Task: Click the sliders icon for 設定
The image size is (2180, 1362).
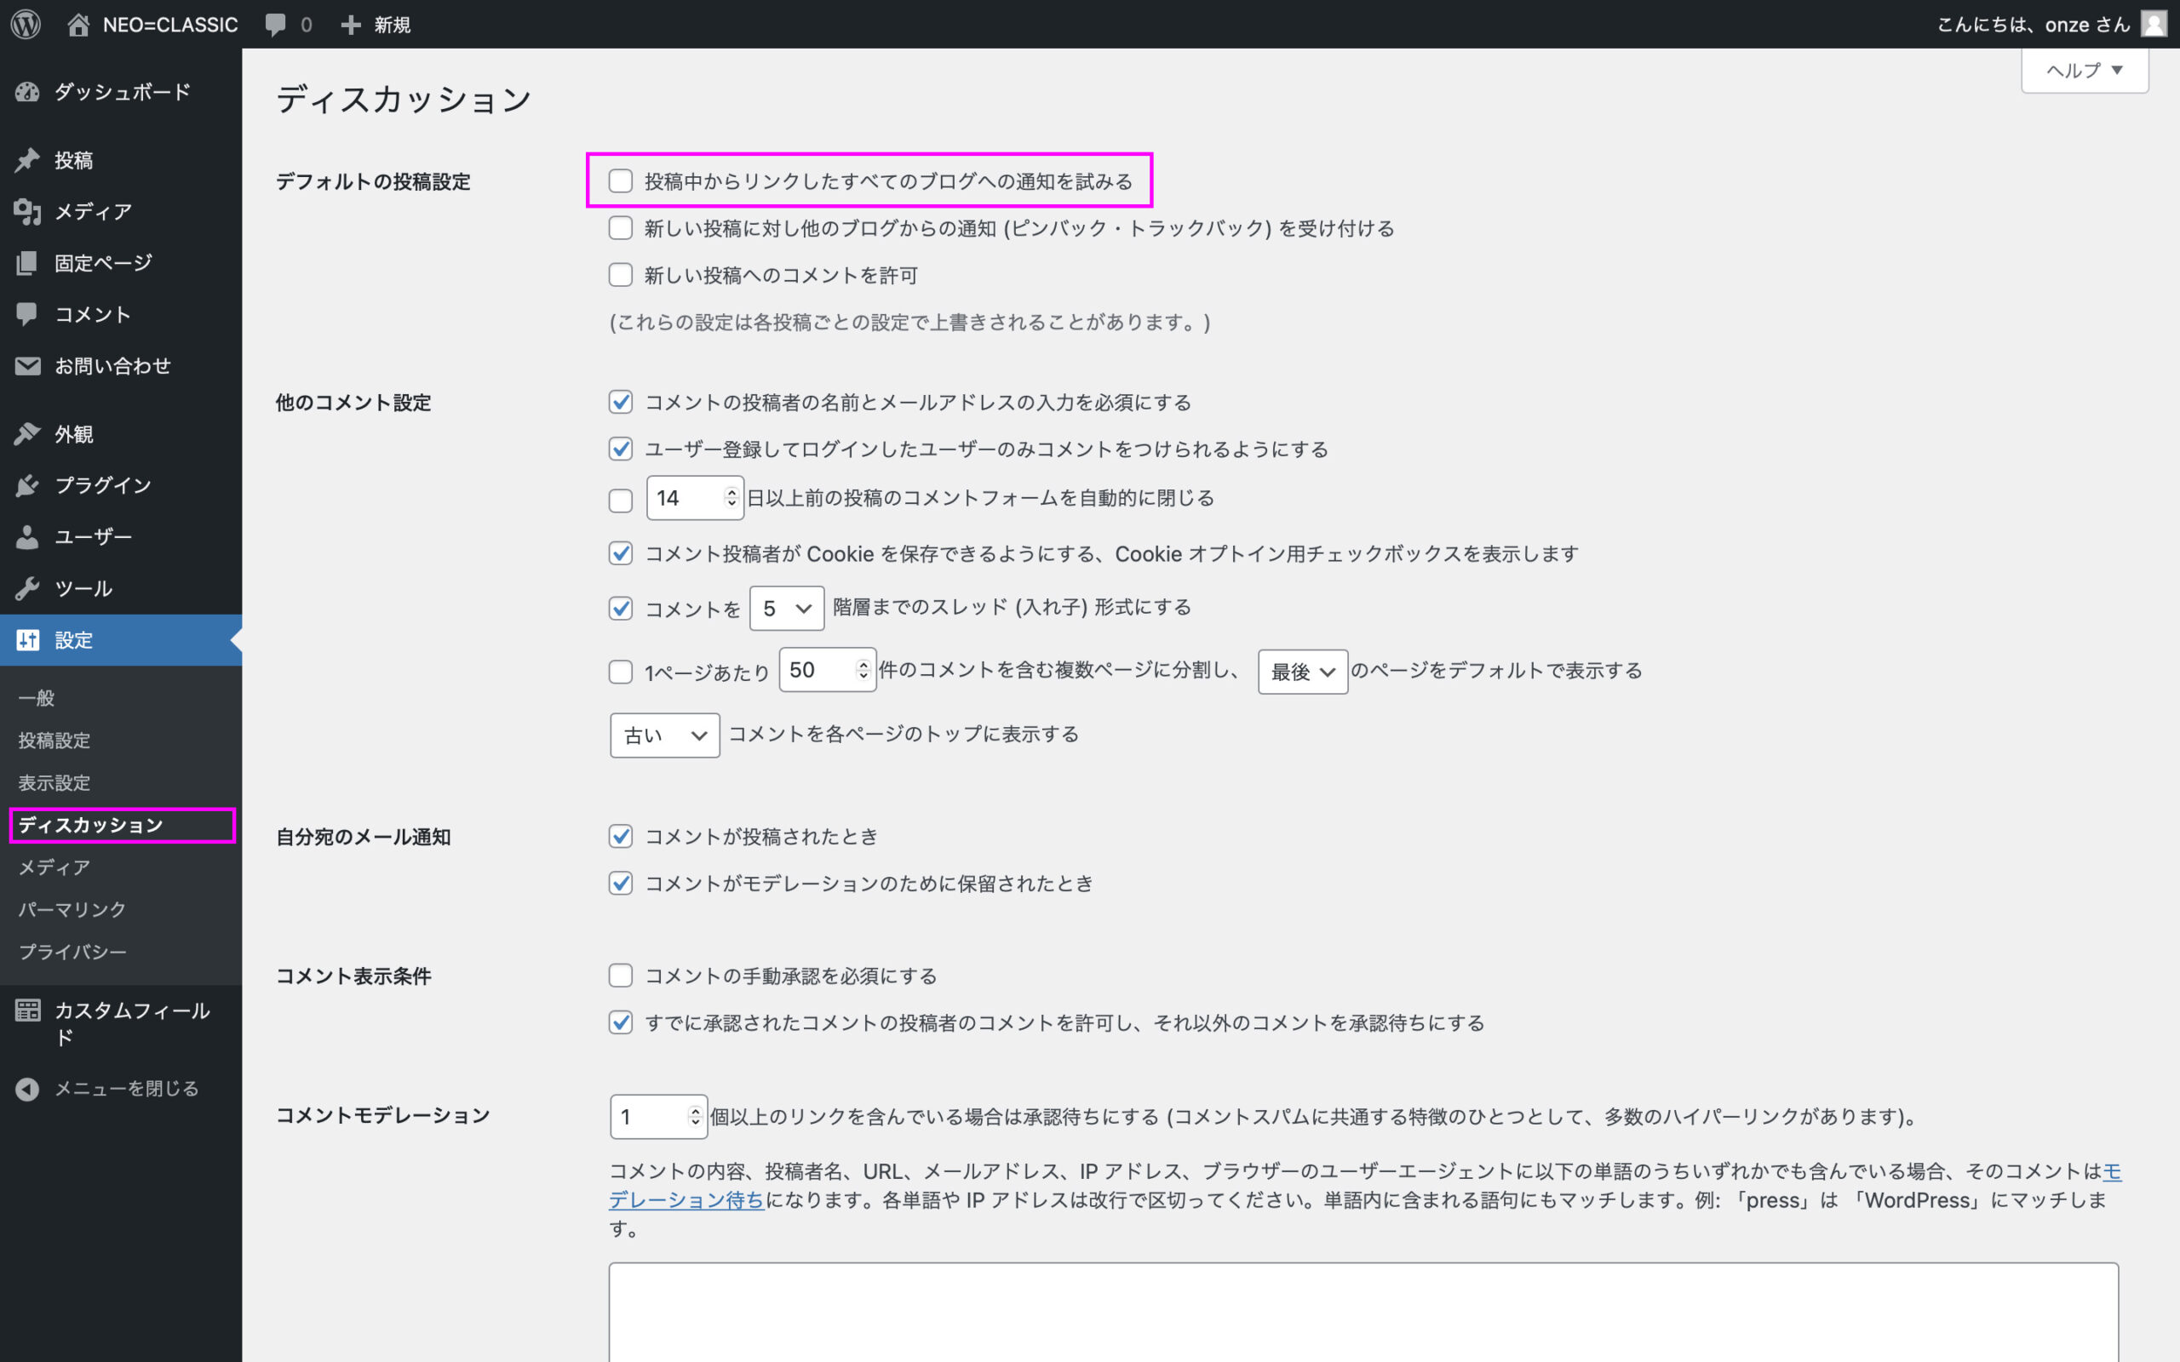Action: [x=27, y=640]
